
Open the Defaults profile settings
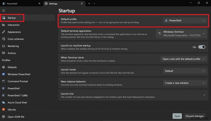coord(27,67)
